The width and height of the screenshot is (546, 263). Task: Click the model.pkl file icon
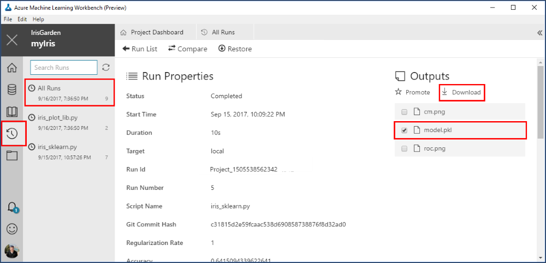(417, 130)
